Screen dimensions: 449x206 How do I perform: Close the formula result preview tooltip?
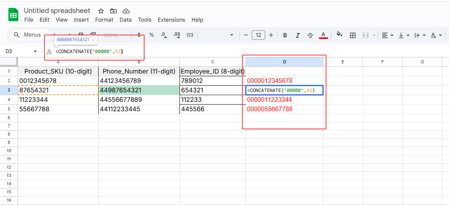[x=93, y=40]
